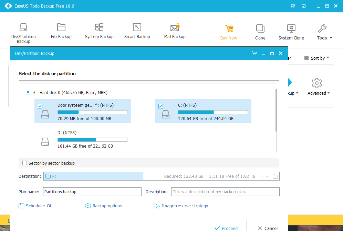
Task: Uncheck the C: (NTFS) partition checkbox
Action: [x=160, y=106]
